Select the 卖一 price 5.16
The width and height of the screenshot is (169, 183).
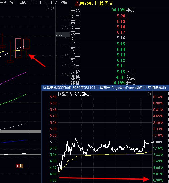point(121,38)
